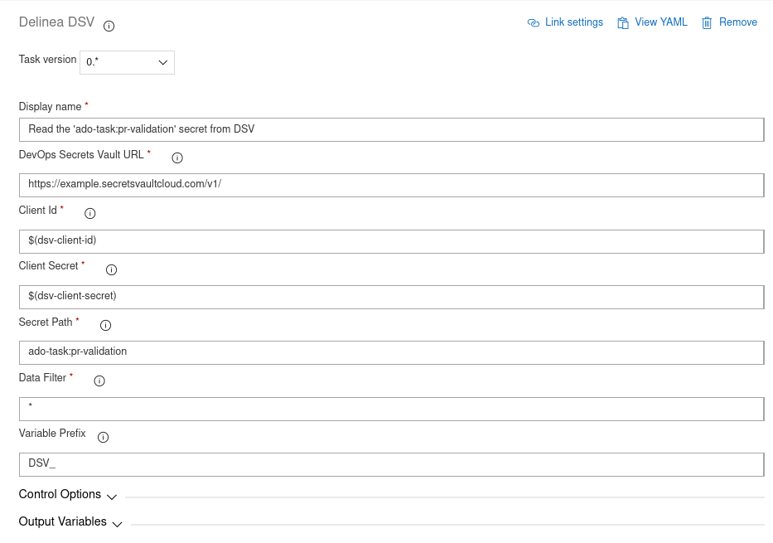Focus the Data Filter input field

(x=391, y=409)
